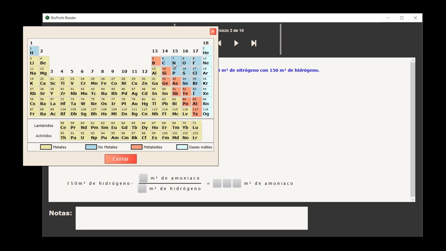Image resolution: width=446 pixels, height=251 pixels.
Task: Click the Actínidos row label
Action: 44,136
